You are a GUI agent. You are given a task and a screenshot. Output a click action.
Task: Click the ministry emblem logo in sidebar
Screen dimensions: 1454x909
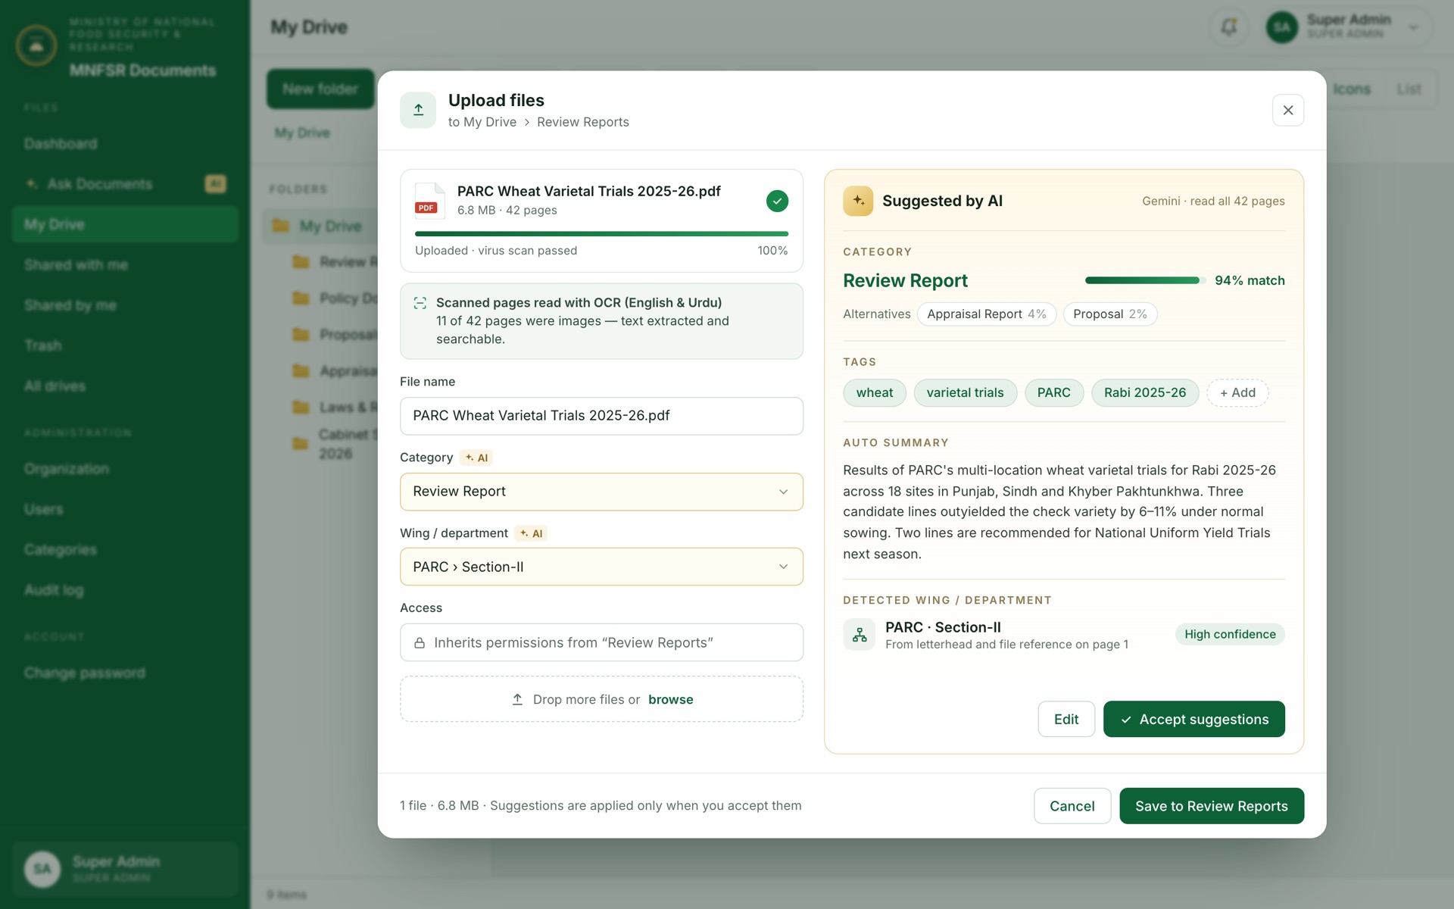pos(36,45)
